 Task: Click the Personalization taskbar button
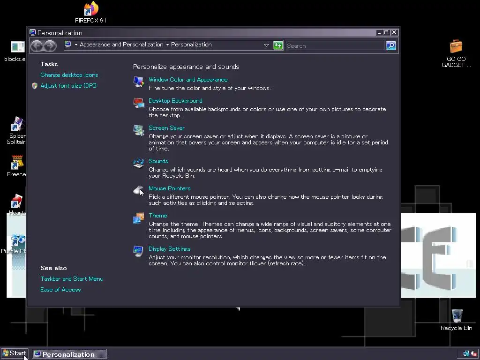(69, 354)
